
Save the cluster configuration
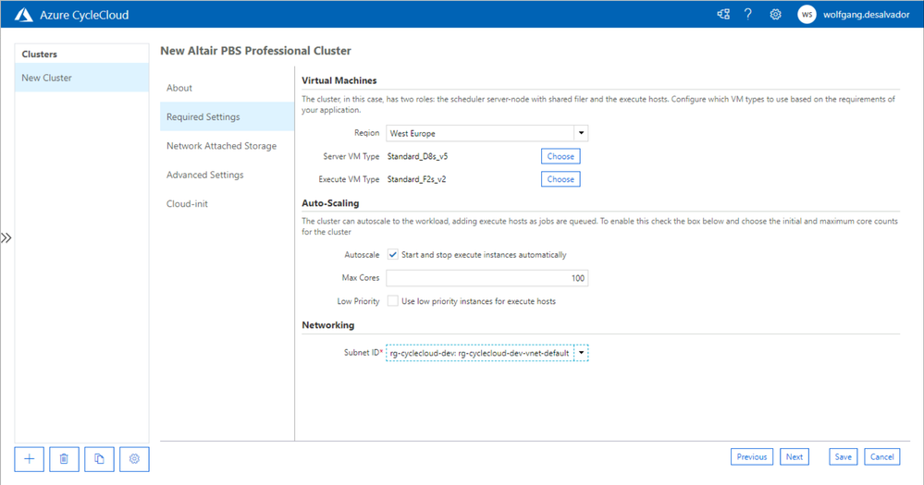click(x=844, y=456)
